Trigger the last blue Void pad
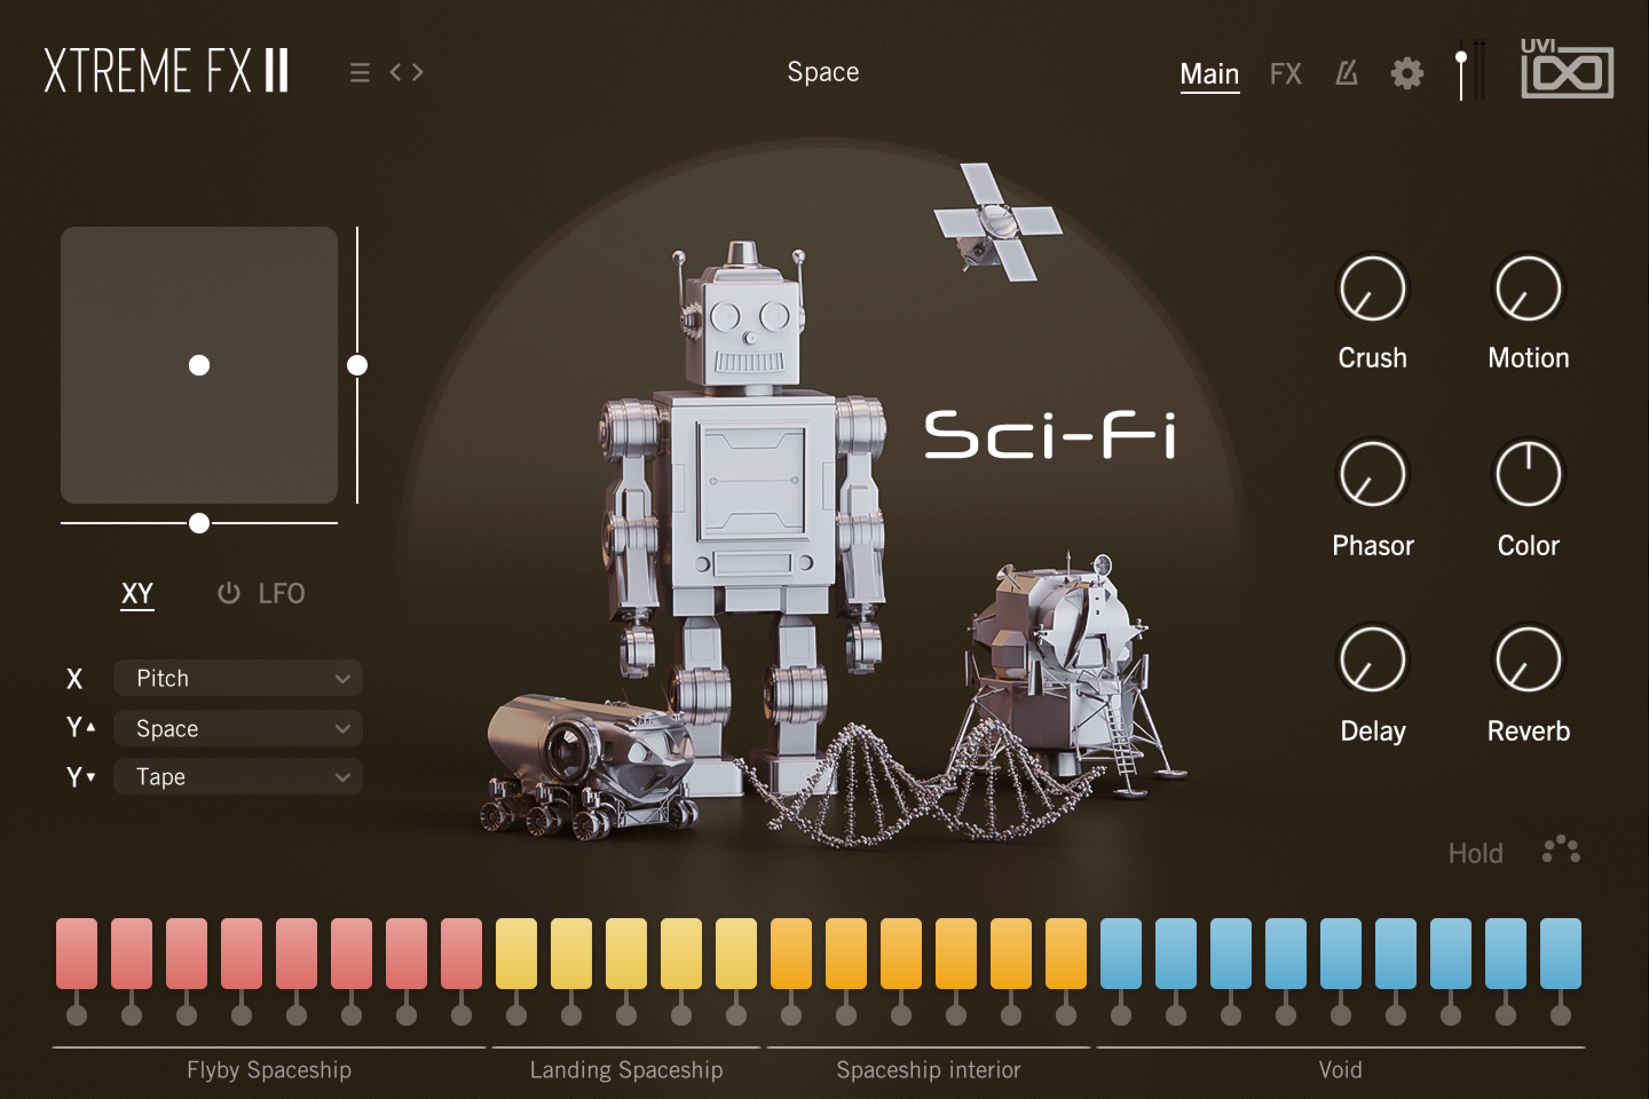This screenshot has width=1649, height=1099. pyautogui.click(x=1561, y=953)
